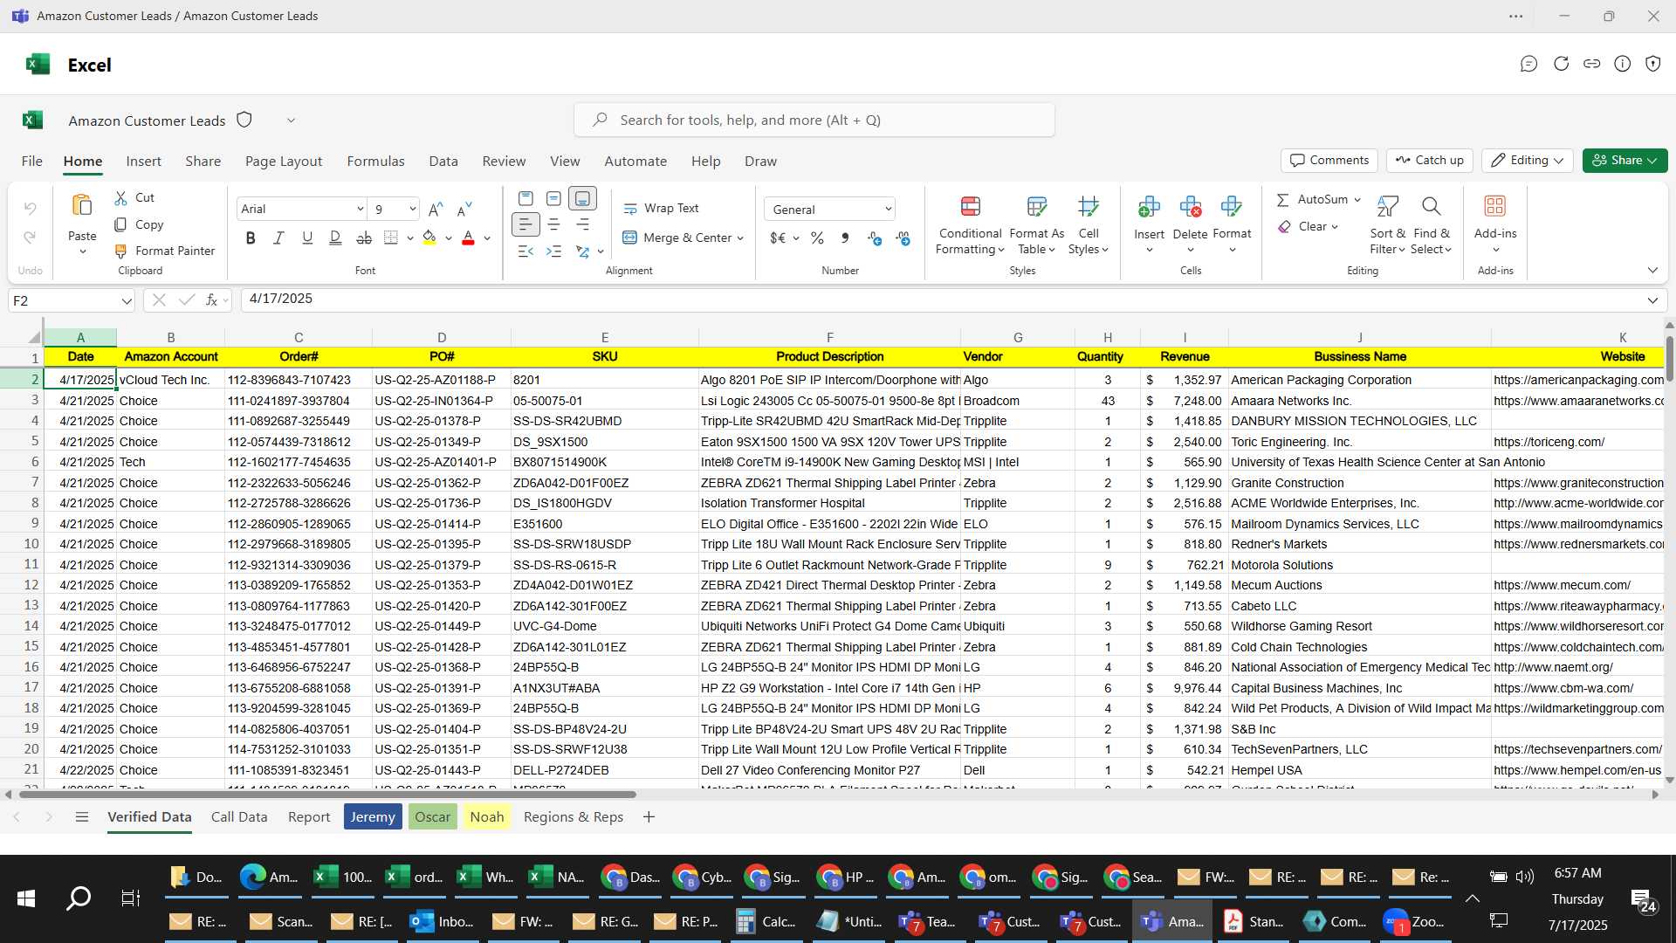Click the Comments button

coord(1329,161)
